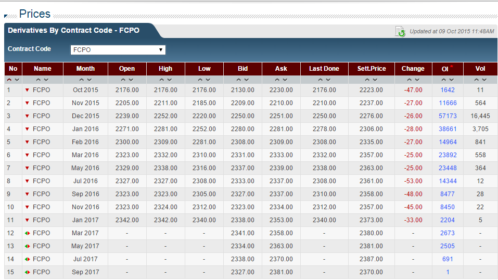Sort No column descending arrow
This screenshot has height=280, width=498.
tap(17, 80)
